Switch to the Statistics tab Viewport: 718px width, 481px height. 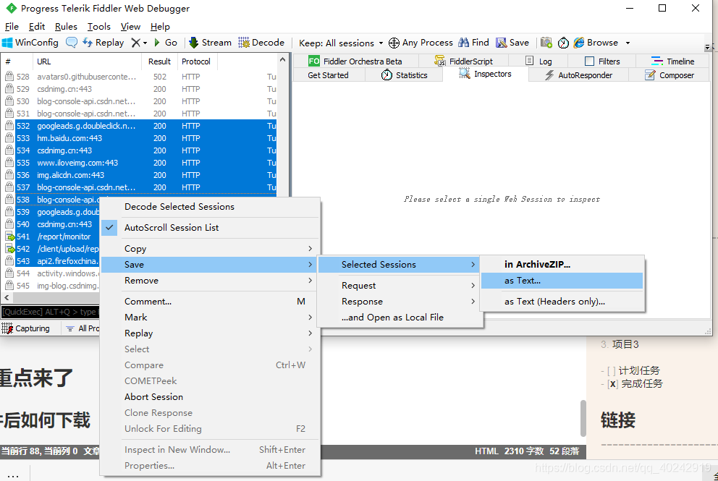[405, 75]
